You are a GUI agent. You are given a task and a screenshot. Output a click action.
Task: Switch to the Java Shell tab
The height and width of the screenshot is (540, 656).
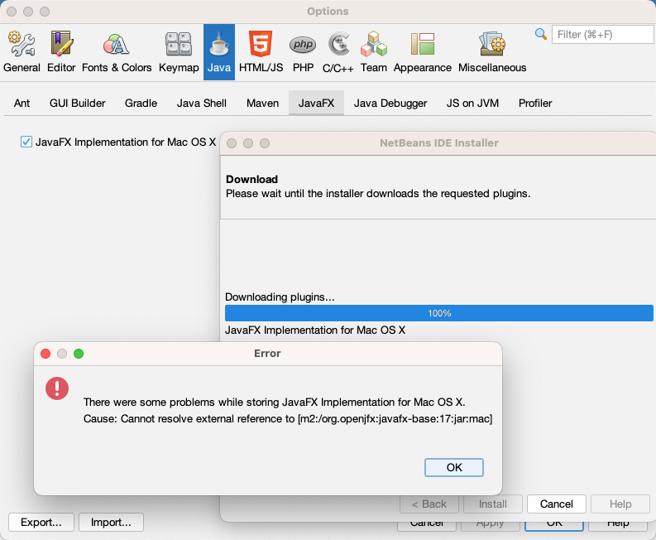pyautogui.click(x=202, y=103)
